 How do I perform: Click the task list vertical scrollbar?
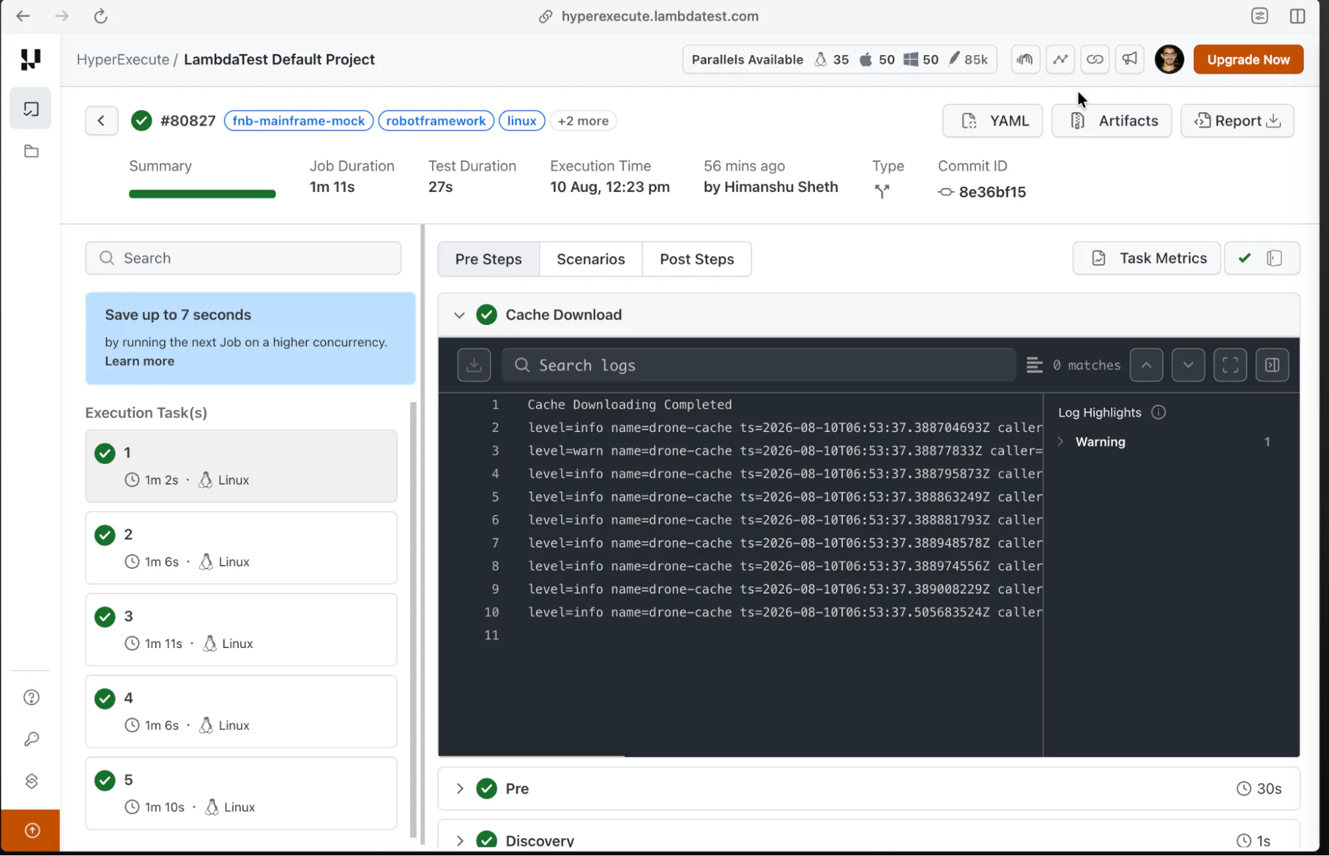[413, 618]
